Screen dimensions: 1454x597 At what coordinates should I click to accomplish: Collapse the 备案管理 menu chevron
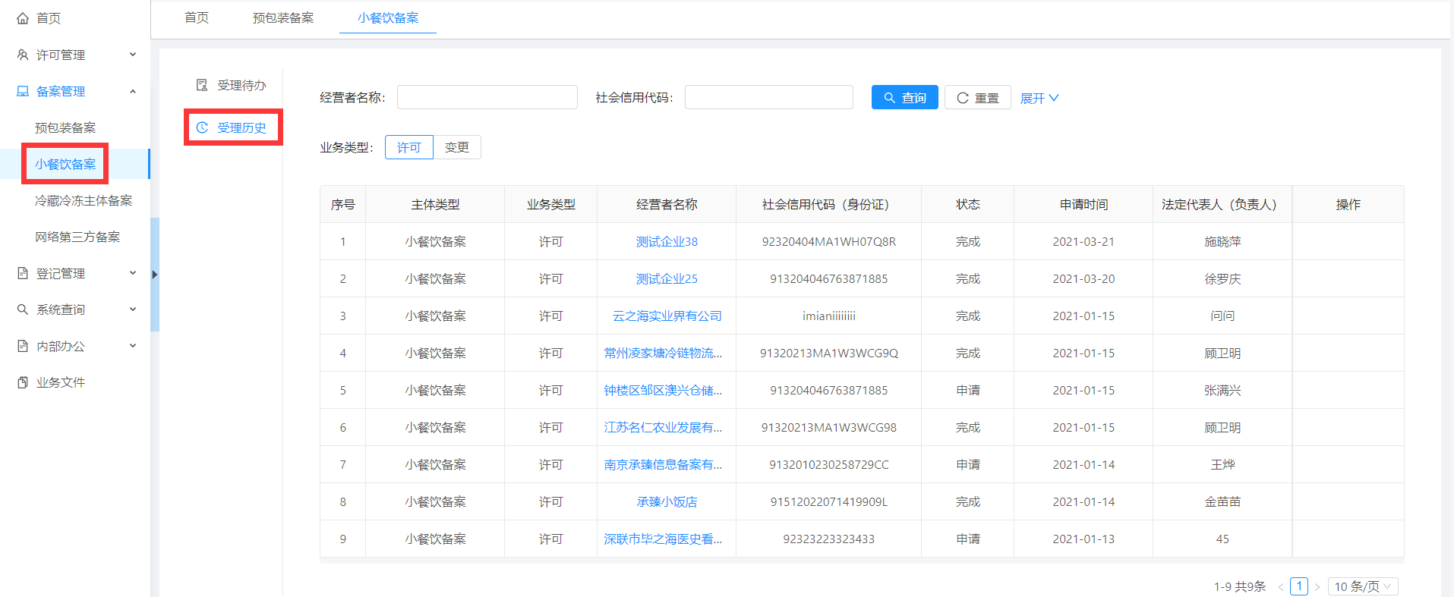click(133, 91)
